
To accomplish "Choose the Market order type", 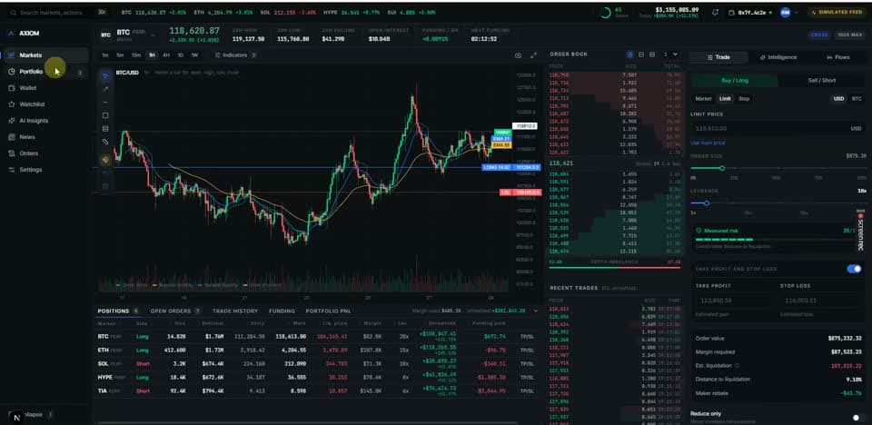I will pyautogui.click(x=703, y=98).
